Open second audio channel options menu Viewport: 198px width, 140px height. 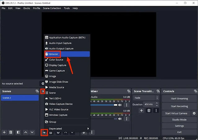pos(126,119)
